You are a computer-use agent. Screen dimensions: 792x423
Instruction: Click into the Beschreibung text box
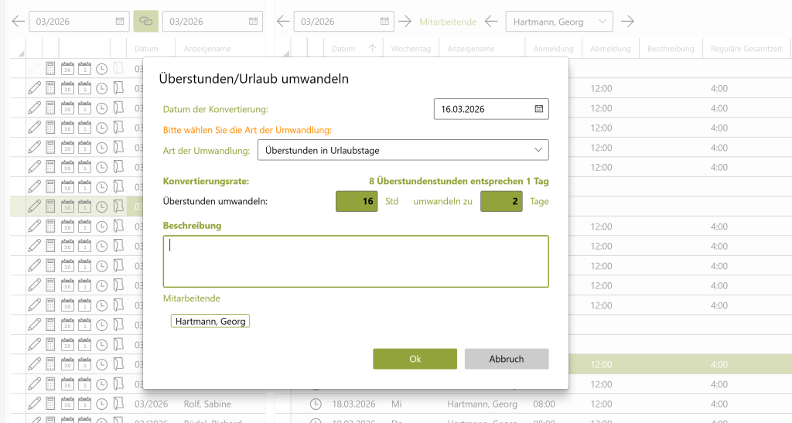356,261
